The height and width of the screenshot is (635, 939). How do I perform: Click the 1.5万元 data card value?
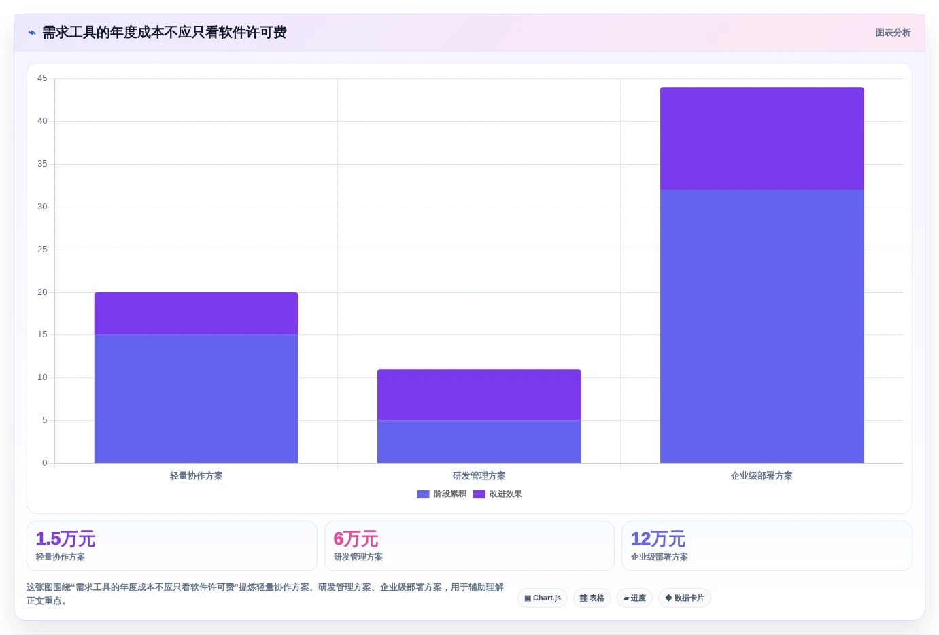(65, 539)
